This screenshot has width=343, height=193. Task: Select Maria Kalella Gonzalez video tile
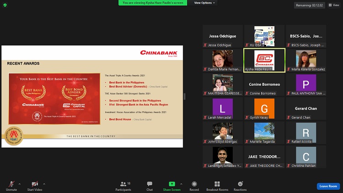pos(306,61)
